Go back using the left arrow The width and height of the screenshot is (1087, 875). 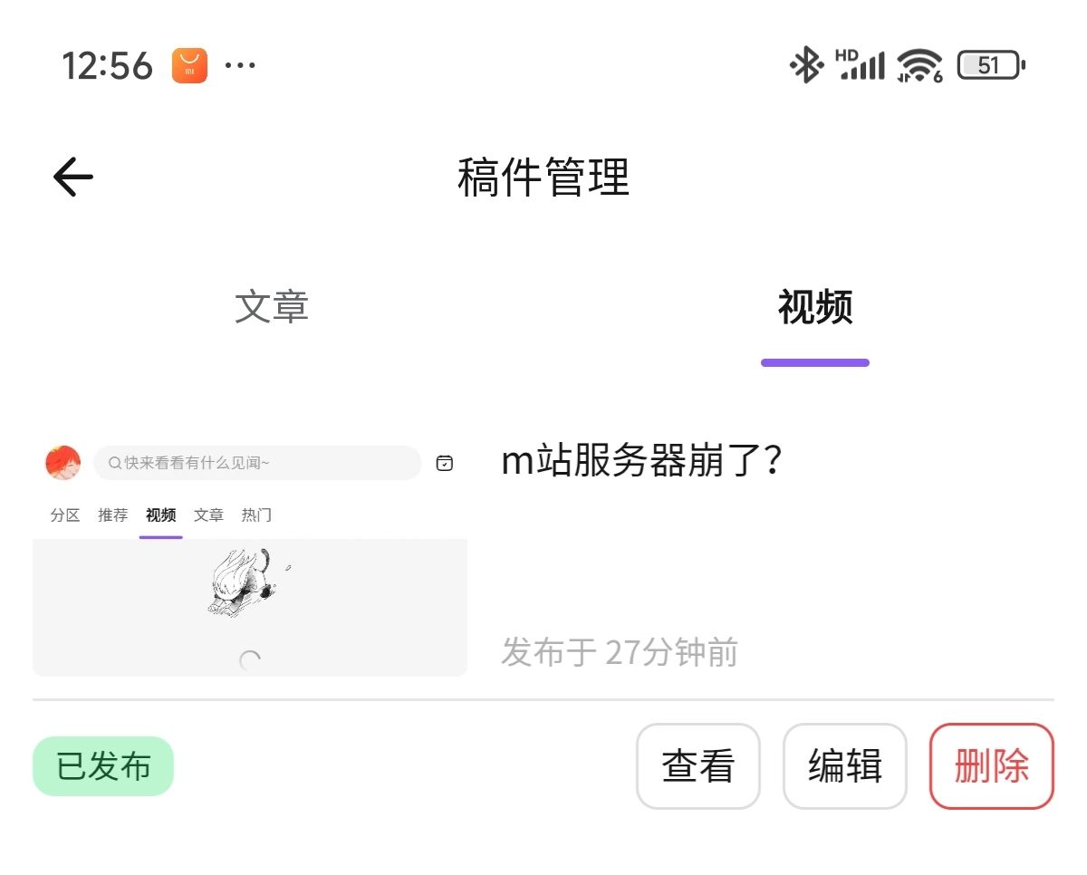pyautogui.click(x=73, y=177)
